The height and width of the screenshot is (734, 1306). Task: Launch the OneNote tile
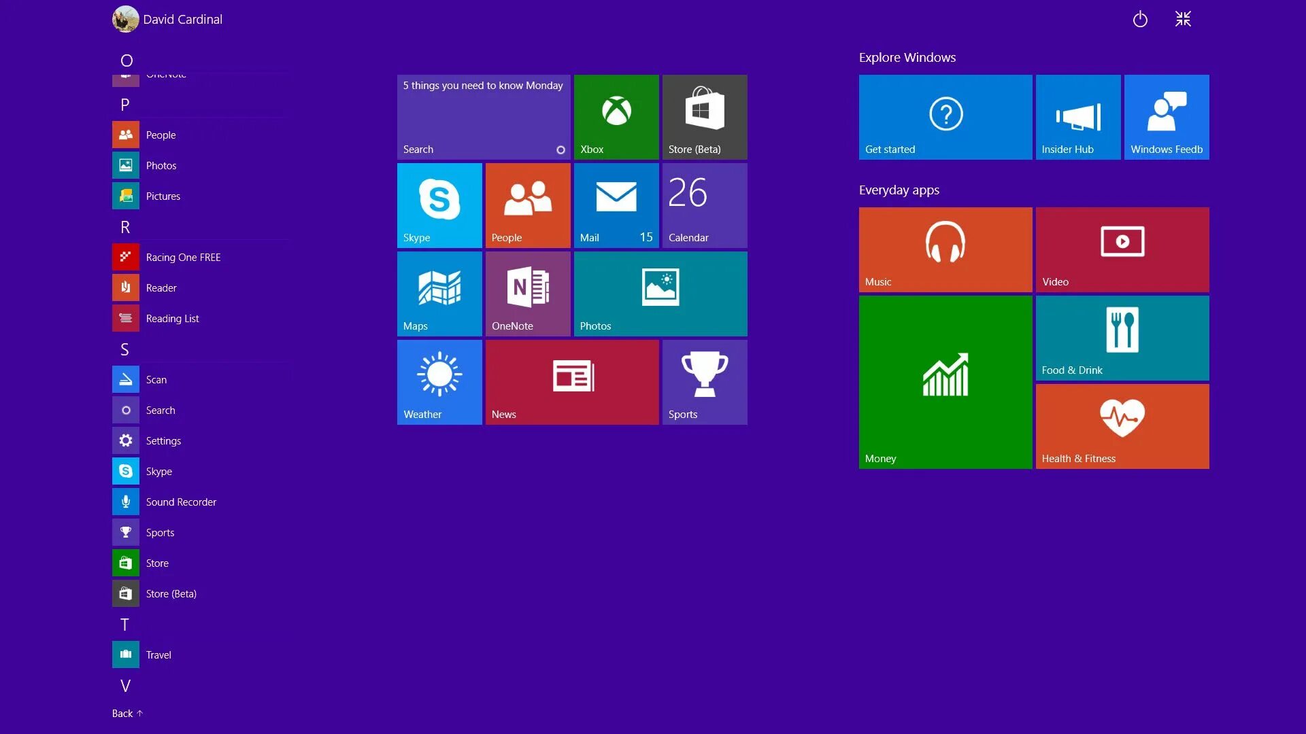tap(528, 294)
